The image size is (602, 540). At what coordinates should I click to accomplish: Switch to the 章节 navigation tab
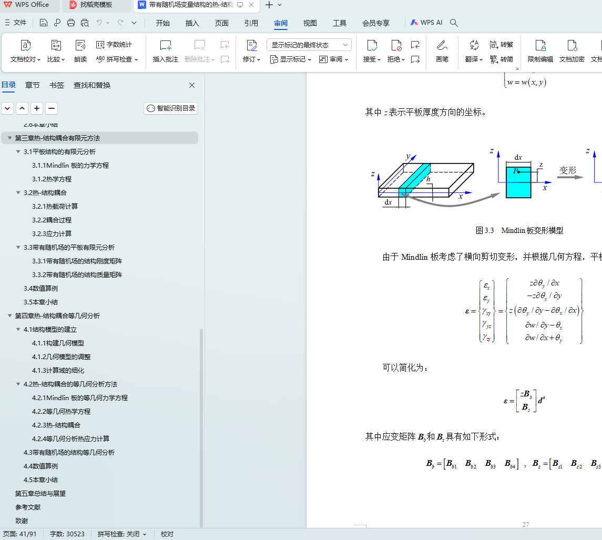coord(32,85)
